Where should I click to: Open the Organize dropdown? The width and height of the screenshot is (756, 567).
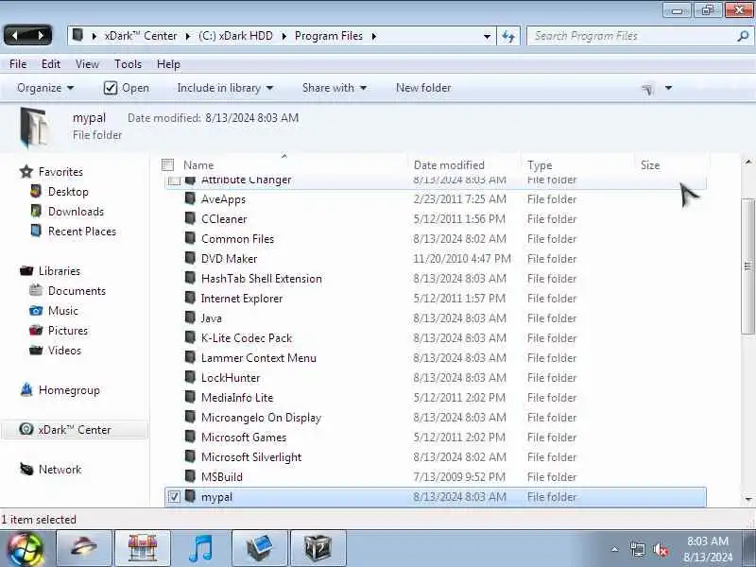pyautogui.click(x=45, y=88)
